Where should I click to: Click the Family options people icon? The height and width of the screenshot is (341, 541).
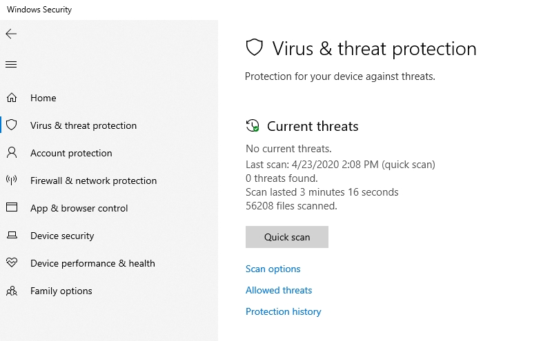(x=12, y=291)
